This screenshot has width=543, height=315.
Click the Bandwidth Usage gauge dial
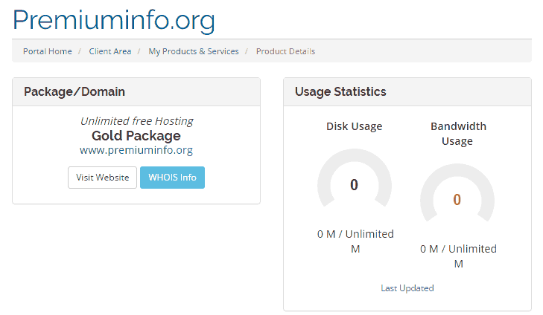457,193
